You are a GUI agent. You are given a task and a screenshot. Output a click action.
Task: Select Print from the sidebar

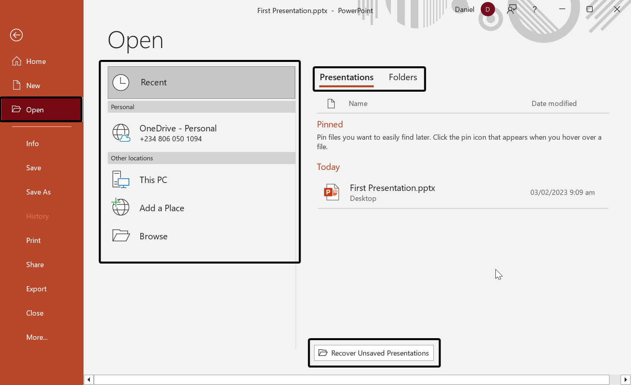(33, 241)
